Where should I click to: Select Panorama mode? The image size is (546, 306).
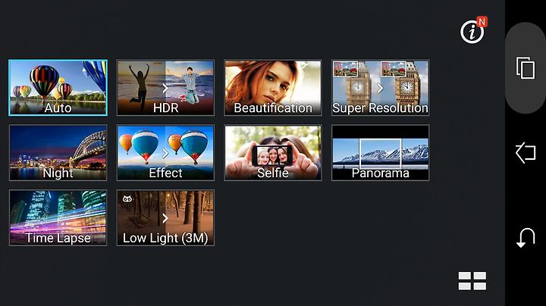tap(380, 153)
